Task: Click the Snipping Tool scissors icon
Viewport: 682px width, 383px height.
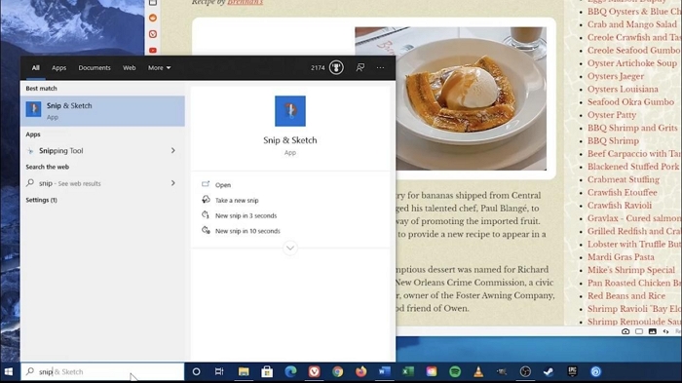Action: click(30, 151)
